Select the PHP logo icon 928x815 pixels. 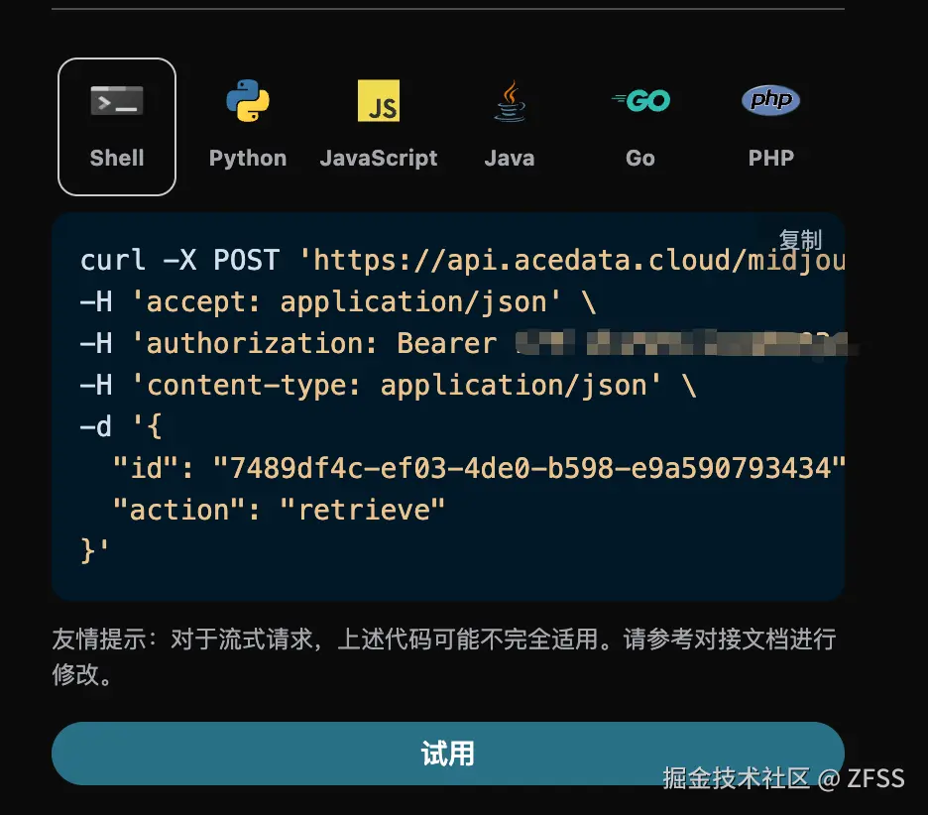tap(770, 100)
